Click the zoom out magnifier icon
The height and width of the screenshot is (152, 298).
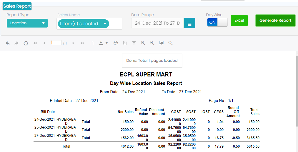click(152, 43)
